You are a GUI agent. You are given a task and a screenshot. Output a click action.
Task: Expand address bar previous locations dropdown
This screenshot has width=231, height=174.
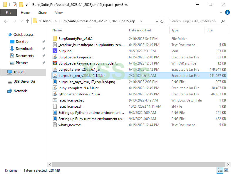click(x=157, y=21)
